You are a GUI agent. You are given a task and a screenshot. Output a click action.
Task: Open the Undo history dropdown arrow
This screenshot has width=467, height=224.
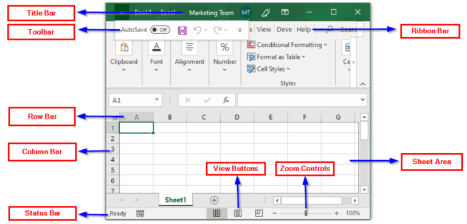click(206, 30)
